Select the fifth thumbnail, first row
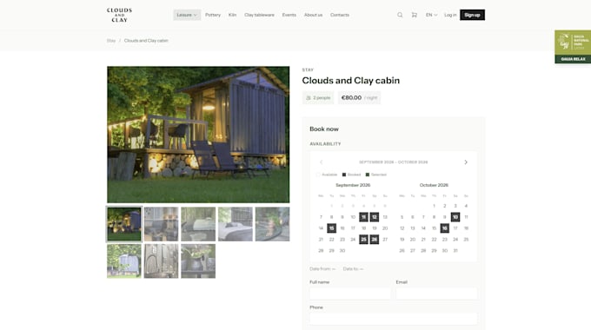The width and height of the screenshot is (591, 330). pos(273,224)
